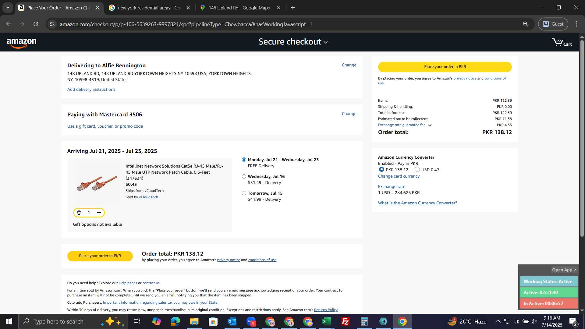Change the delivery address
This screenshot has height=329, width=585.
(x=349, y=65)
